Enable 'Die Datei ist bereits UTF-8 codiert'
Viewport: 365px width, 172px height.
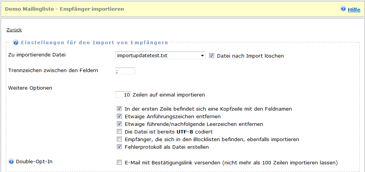(119, 132)
